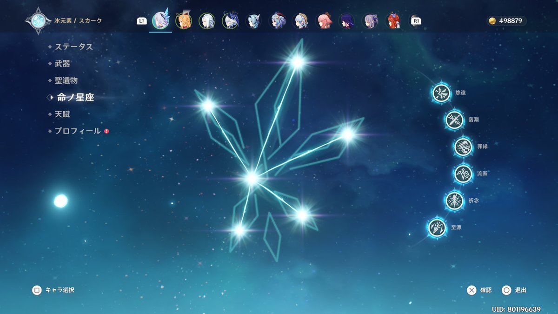Switch to the white-haired portrait wearing dark blue hat
Image resolution: width=558 pixels, height=314 pixels.
pyautogui.click(x=230, y=21)
